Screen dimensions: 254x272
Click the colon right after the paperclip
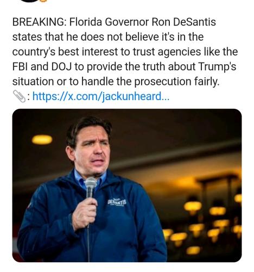click(x=29, y=97)
